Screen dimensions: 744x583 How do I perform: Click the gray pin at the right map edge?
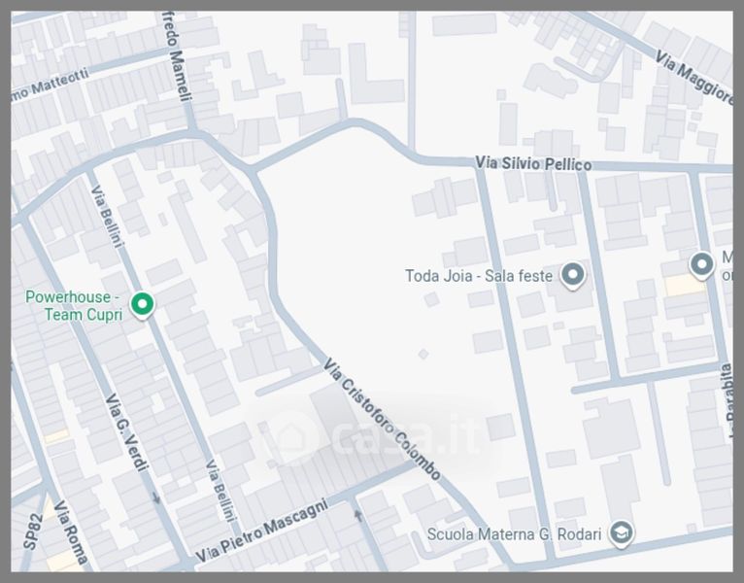pyautogui.click(x=701, y=263)
